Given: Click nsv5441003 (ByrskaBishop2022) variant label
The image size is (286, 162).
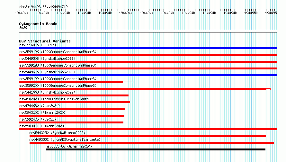Looking at the screenshot, I should 47,92.
